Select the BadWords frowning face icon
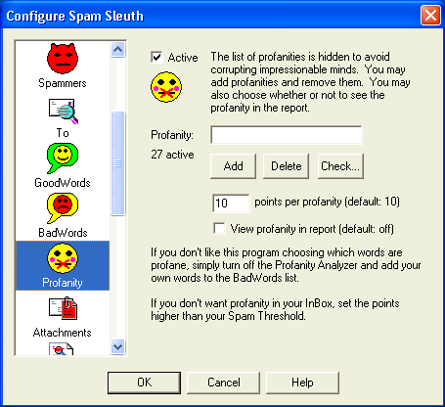 click(63, 208)
